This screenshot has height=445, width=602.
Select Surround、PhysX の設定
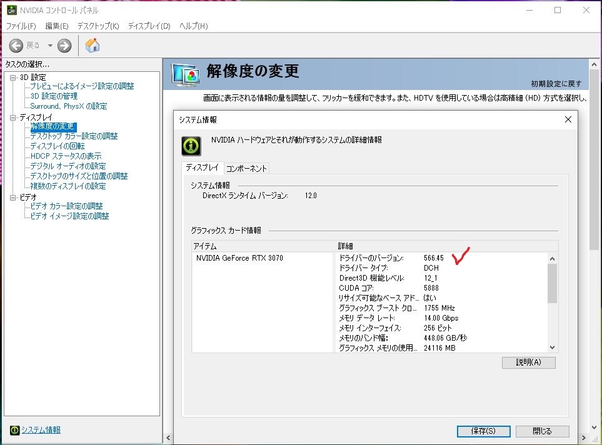69,106
